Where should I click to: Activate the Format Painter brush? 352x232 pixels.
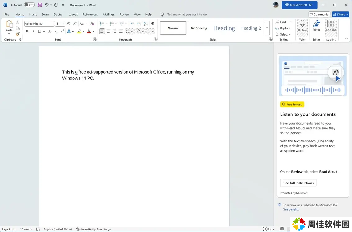point(17,34)
